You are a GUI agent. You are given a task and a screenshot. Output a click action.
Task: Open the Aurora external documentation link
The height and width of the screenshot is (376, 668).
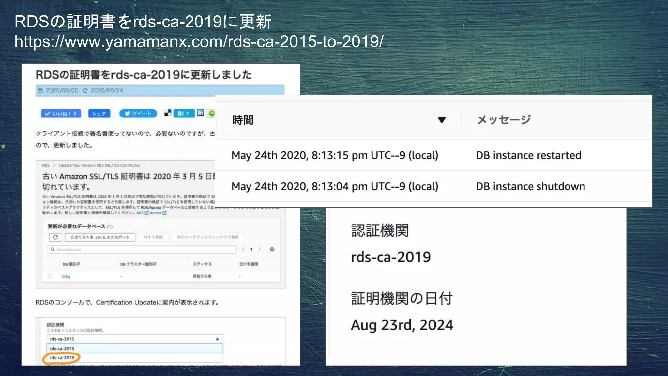tap(158, 213)
